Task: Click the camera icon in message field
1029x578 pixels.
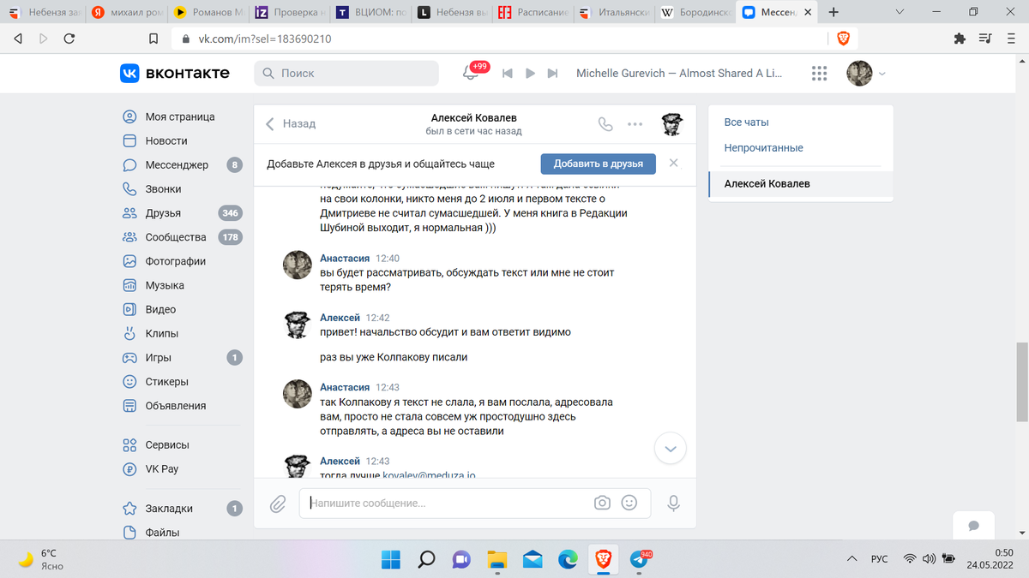Action: [x=602, y=504]
